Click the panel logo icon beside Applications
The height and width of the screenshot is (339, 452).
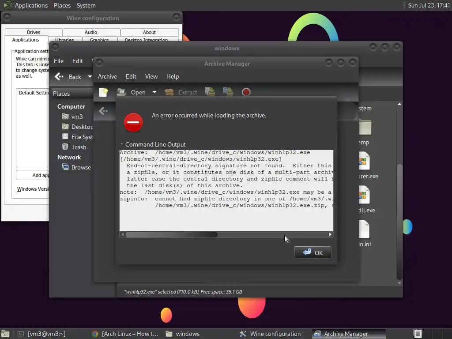click(x=7, y=5)
